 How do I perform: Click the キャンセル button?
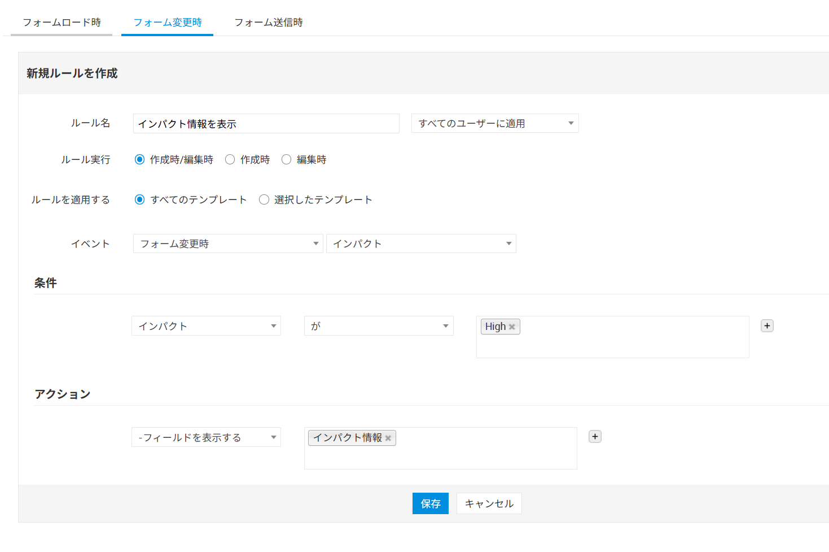489,503
